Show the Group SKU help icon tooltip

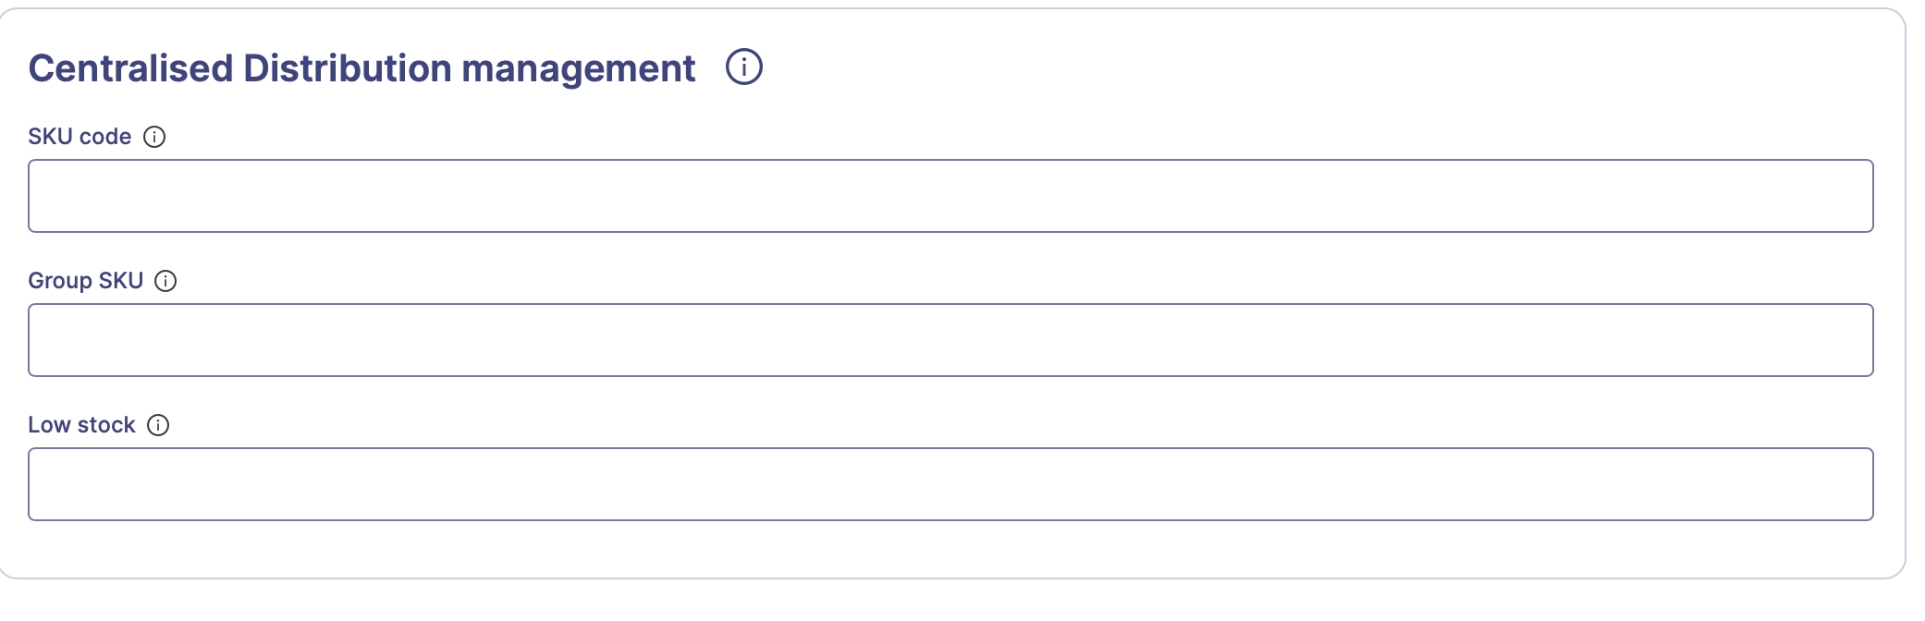click(166, 281)
